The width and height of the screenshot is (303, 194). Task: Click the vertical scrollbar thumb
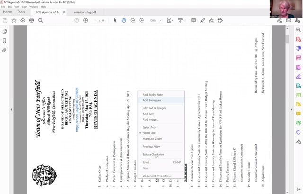tap(287, 39)
